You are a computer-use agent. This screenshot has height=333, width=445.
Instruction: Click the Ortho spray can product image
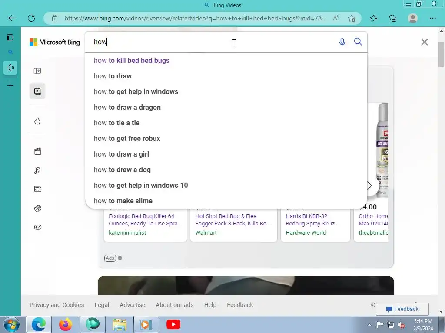pyautogui.click(x=382, y=150)
